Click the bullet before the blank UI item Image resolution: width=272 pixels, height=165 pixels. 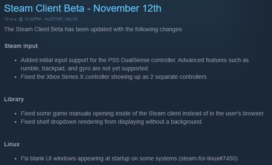[x=16, y=159]
